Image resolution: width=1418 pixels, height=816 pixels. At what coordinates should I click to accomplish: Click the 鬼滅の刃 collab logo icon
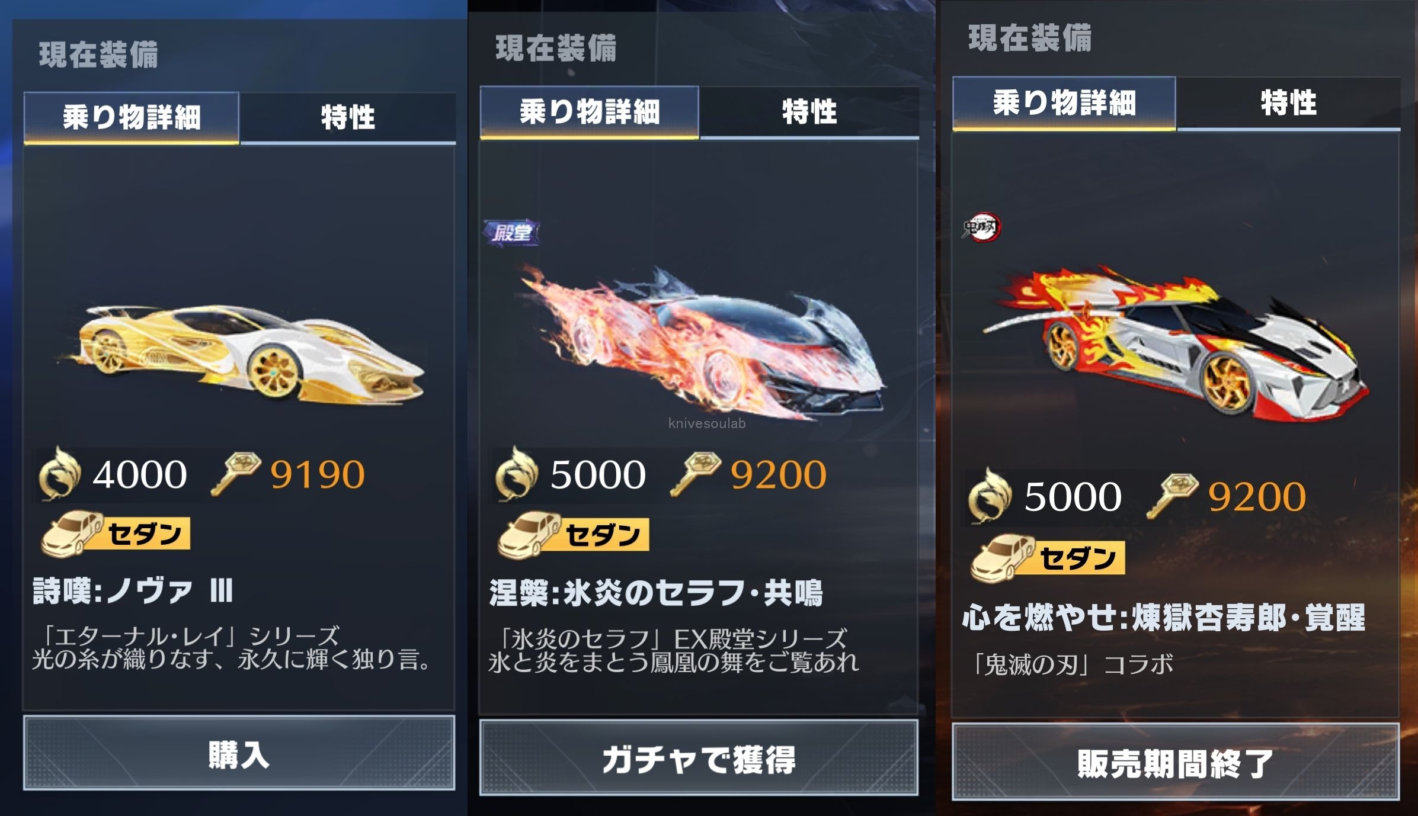point(982,227)
